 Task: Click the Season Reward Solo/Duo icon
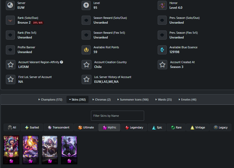click(86, 20)
